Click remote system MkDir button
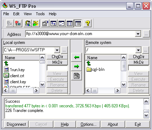 click(x=139, y=62)
